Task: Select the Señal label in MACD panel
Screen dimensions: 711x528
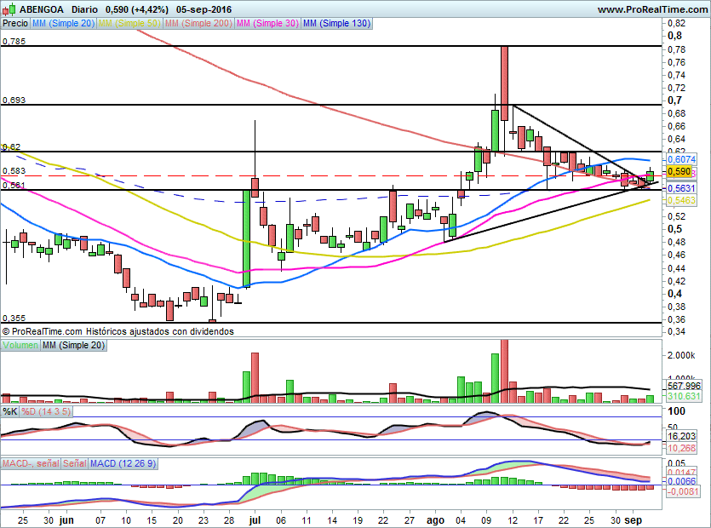Action: click(x=74, y=463)
